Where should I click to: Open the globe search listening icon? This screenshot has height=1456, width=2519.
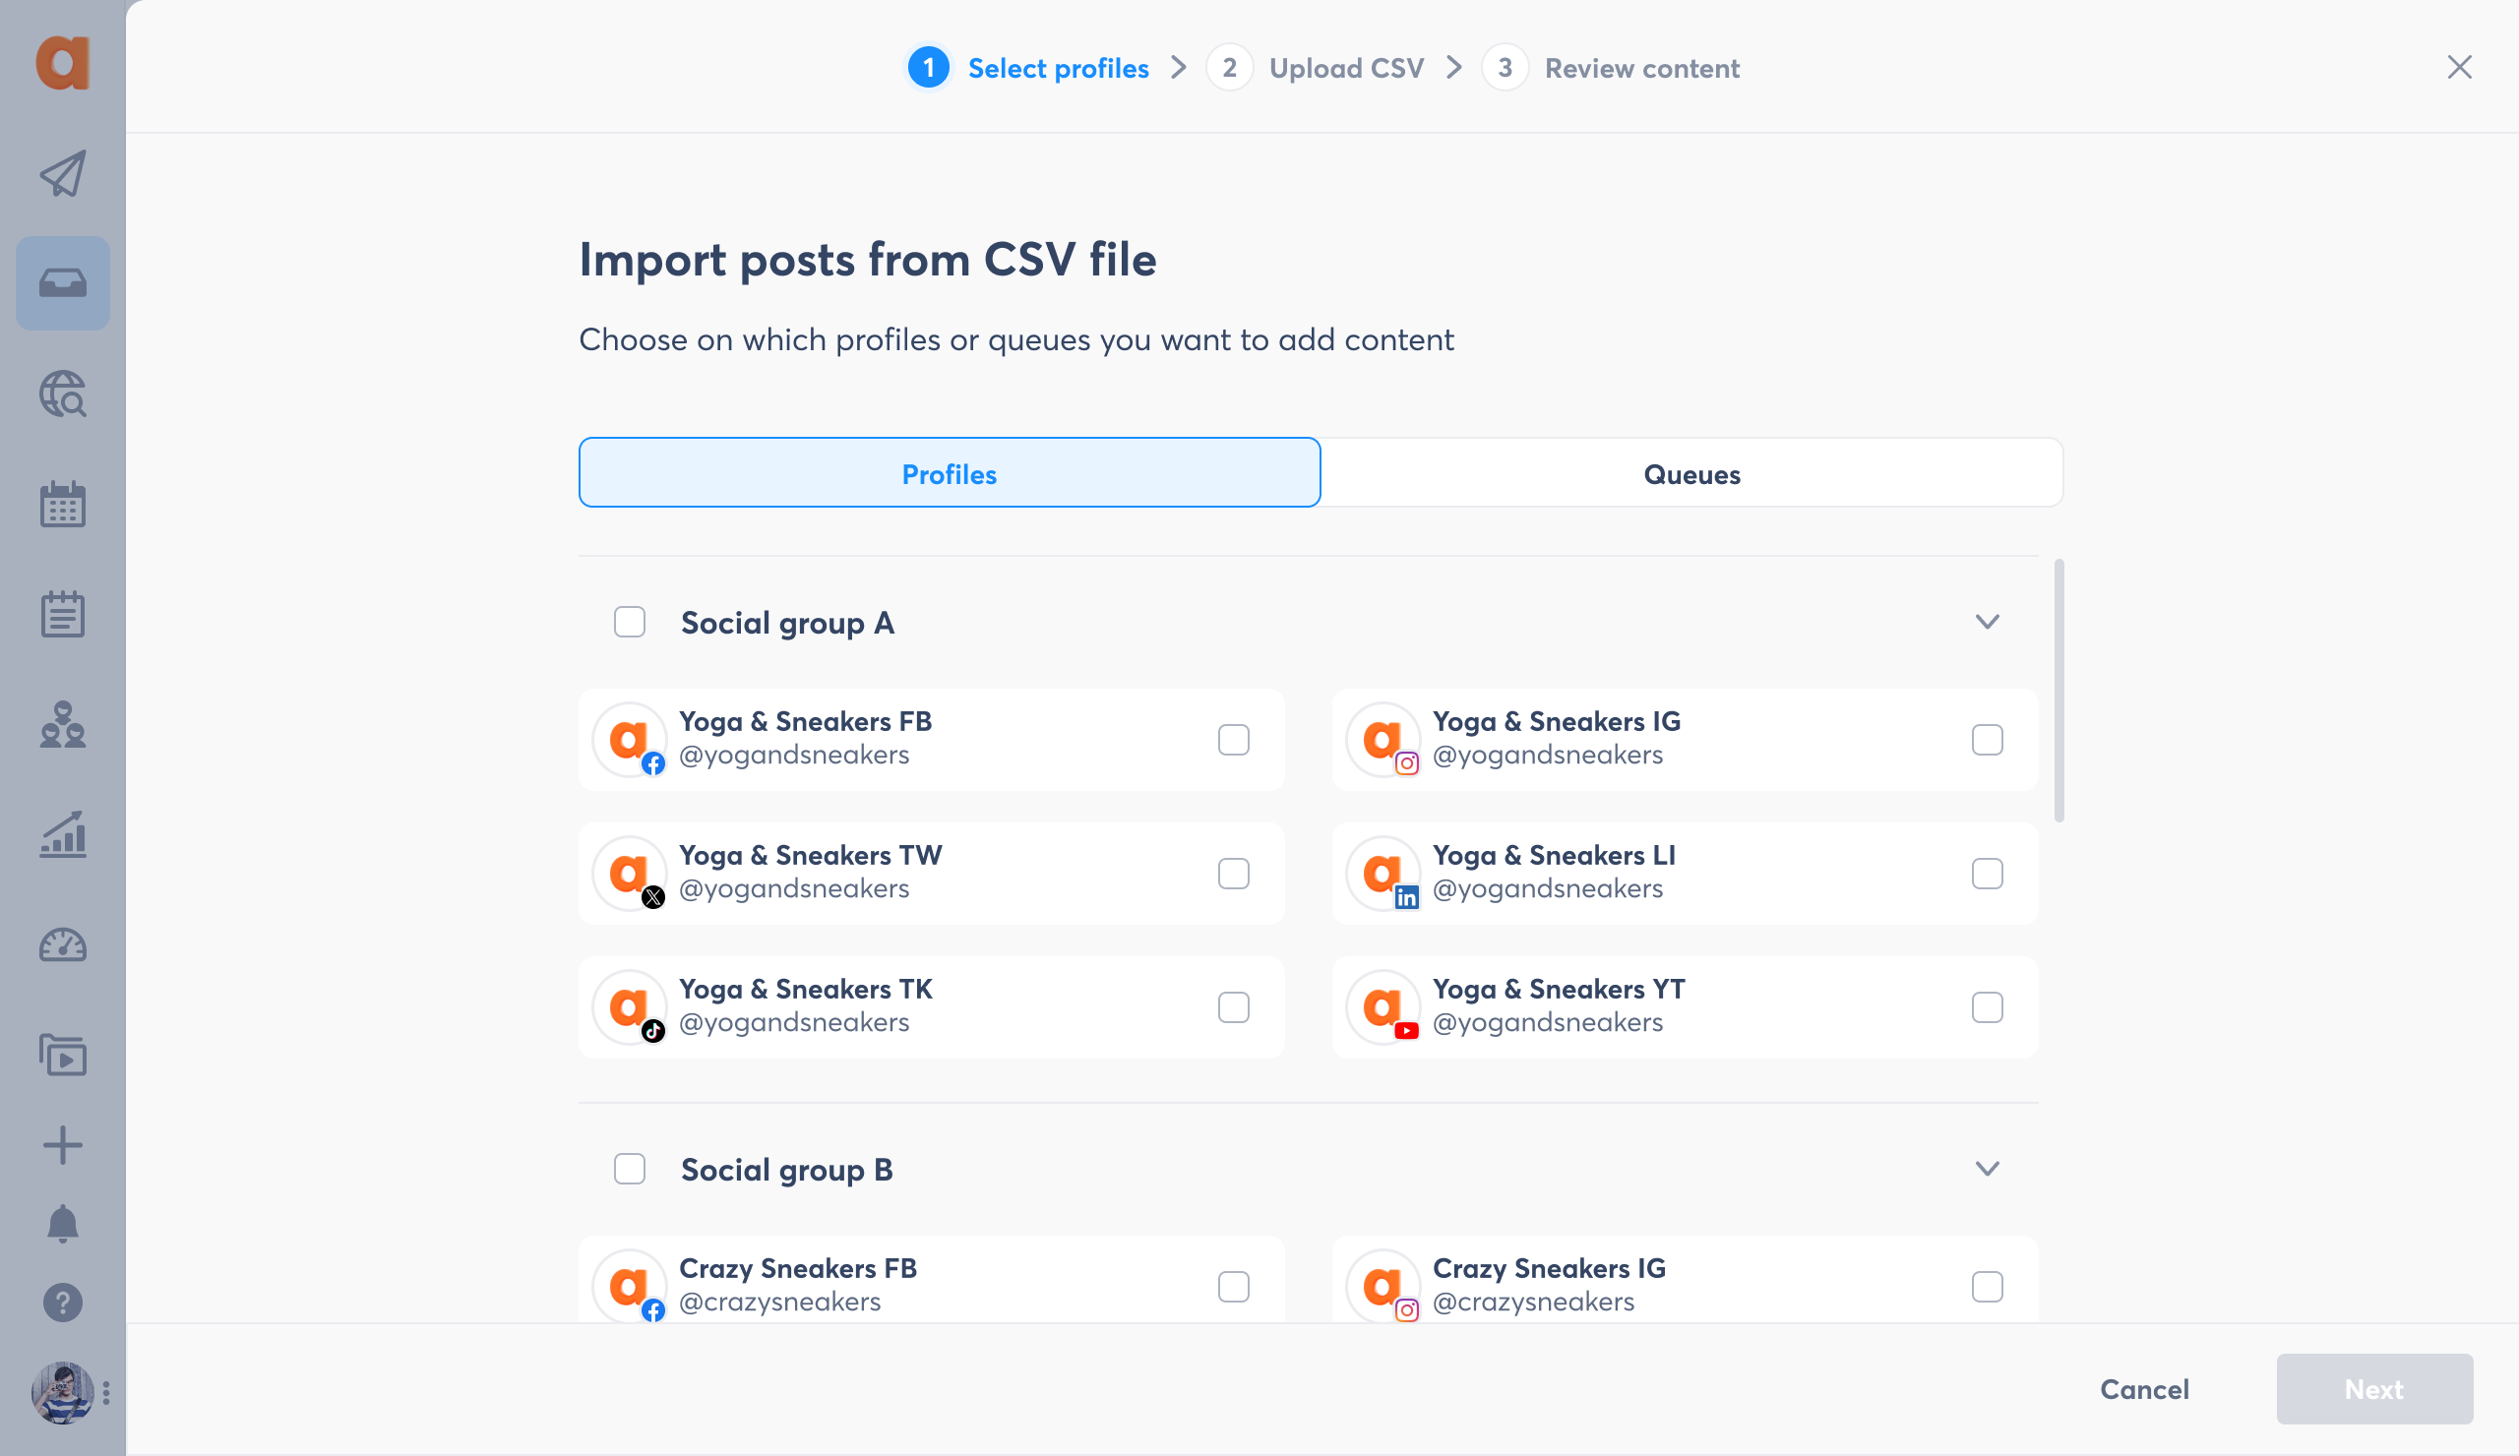click(62, 394)
